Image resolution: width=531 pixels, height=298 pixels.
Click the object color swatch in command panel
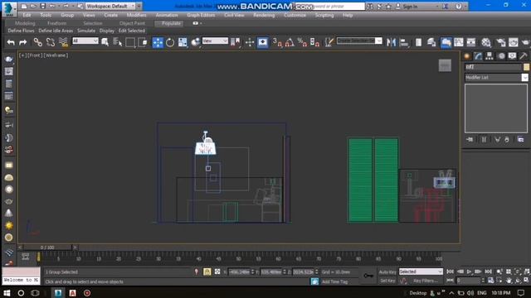tap(526, 67)
